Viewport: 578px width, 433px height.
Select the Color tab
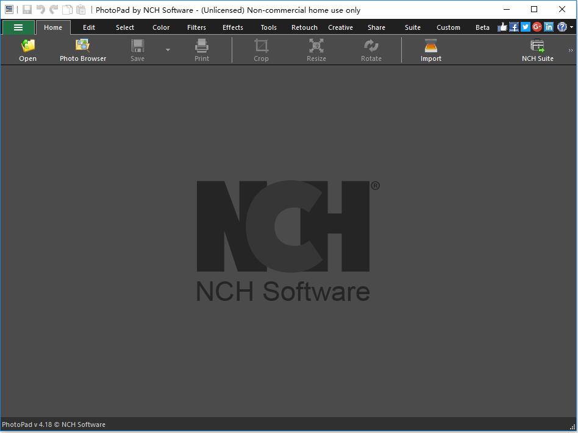coord(161,27)
